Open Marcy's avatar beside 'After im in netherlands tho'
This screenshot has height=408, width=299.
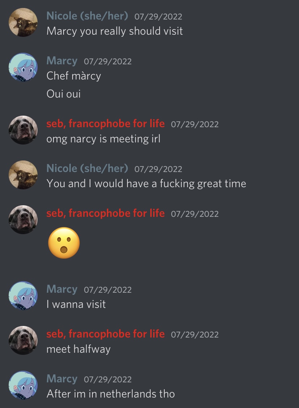point(23,385)
